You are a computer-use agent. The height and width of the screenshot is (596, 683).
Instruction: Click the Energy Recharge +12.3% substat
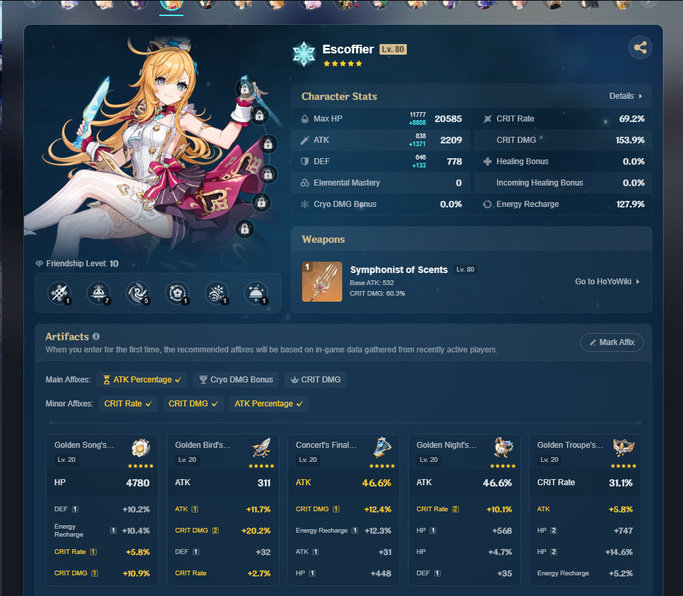pyautogui.click(x=344, y=531)
